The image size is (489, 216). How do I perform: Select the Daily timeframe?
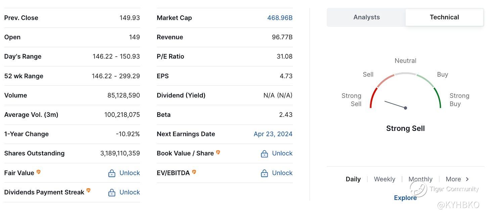(353, 179)
